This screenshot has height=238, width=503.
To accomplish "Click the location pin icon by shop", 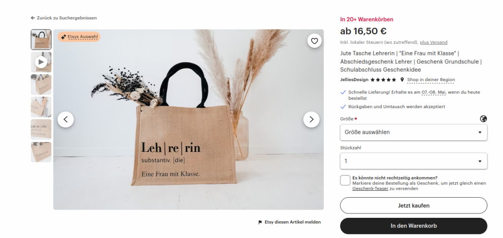I will pyautogui.click(x=402, y=80).
